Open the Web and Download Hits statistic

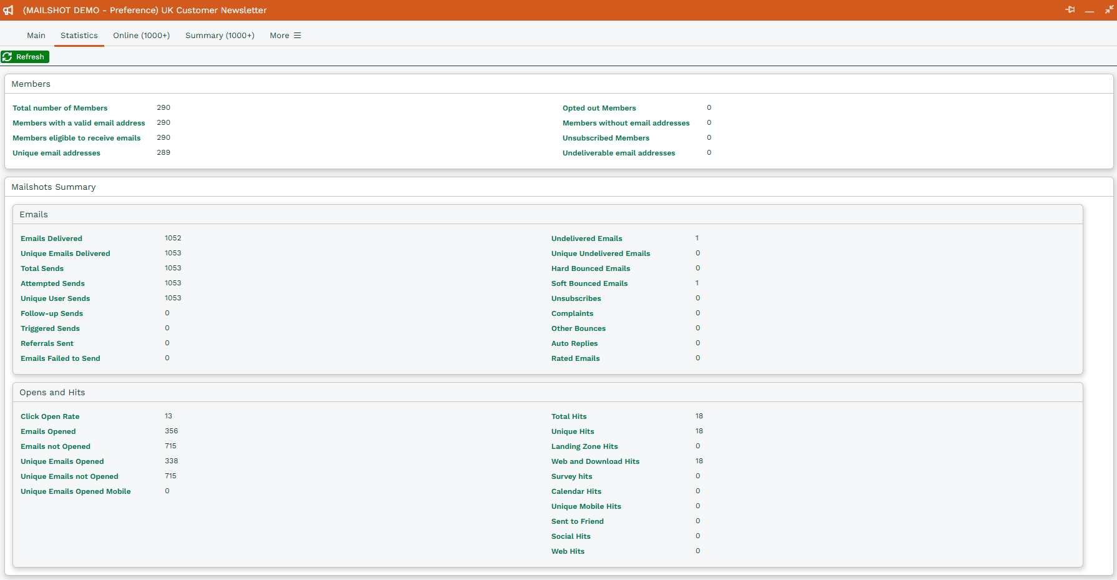(595, 461)
